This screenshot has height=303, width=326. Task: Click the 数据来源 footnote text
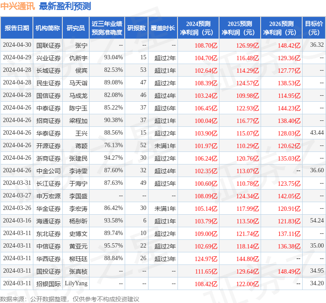[69, 299]
